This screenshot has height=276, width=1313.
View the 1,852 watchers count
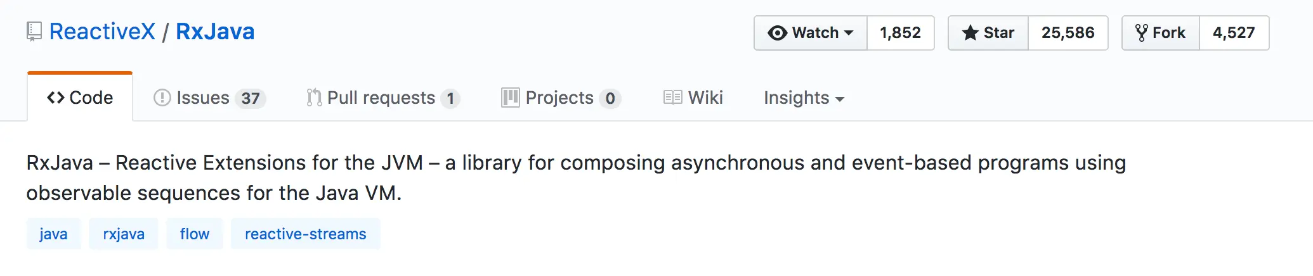click(900, 33)
